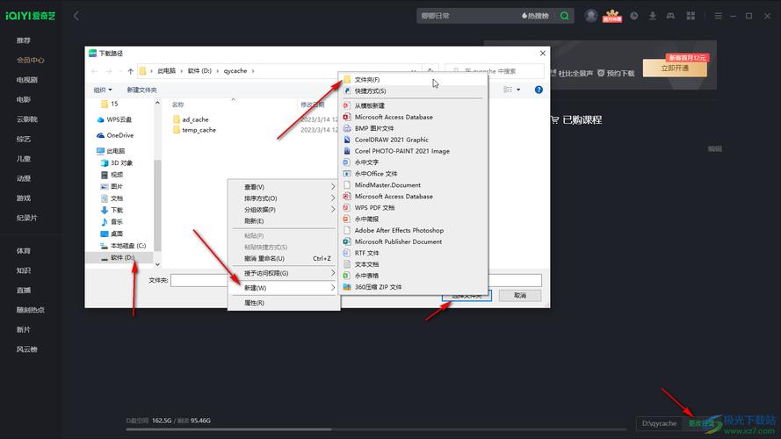Click 撤消 重命名(U) in context menu
The height and width of the screenshot is (439, 781).
point(284,258)
